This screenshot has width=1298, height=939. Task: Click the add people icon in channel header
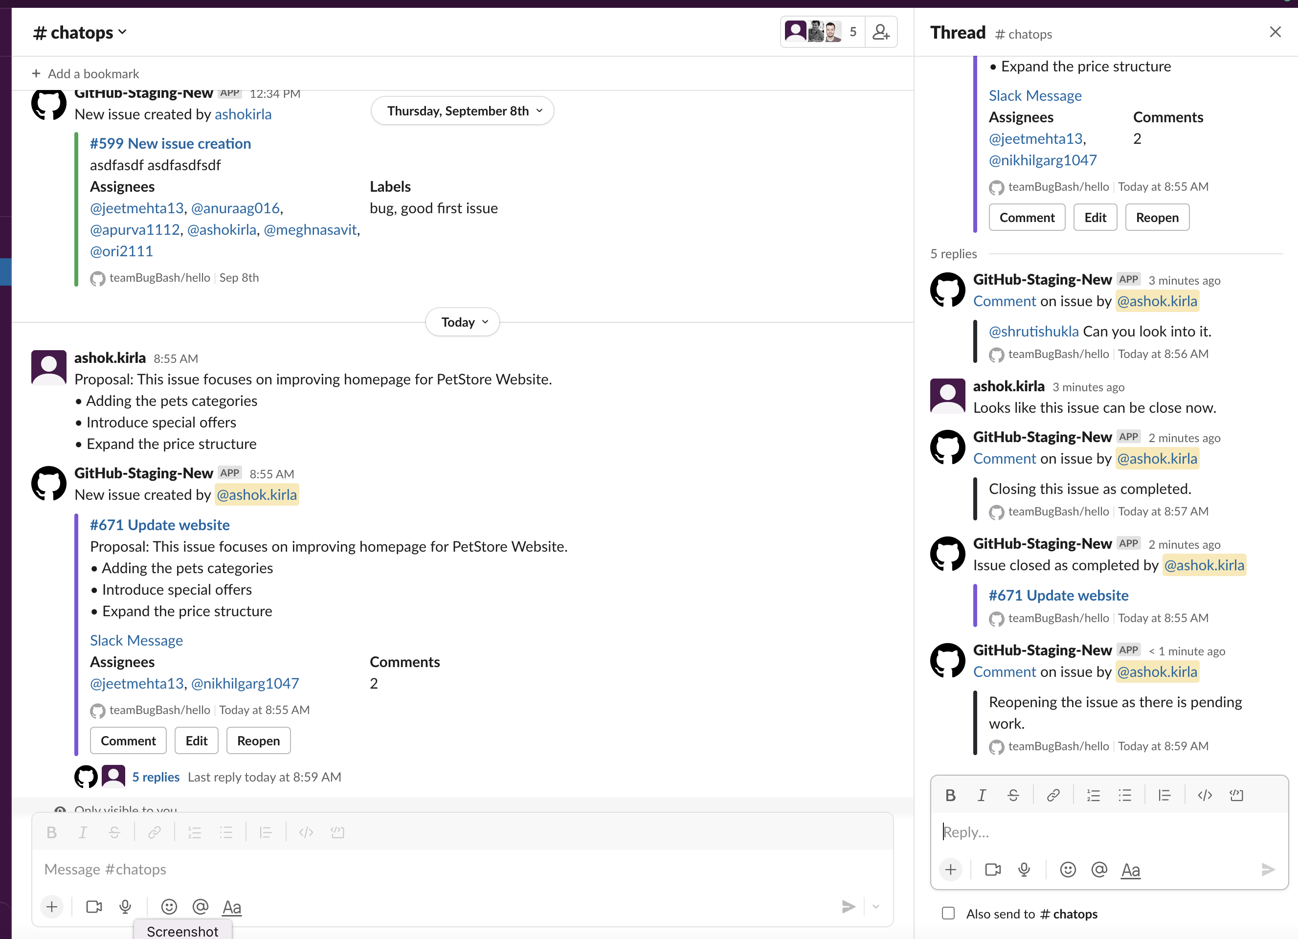(x=881, y=32)
